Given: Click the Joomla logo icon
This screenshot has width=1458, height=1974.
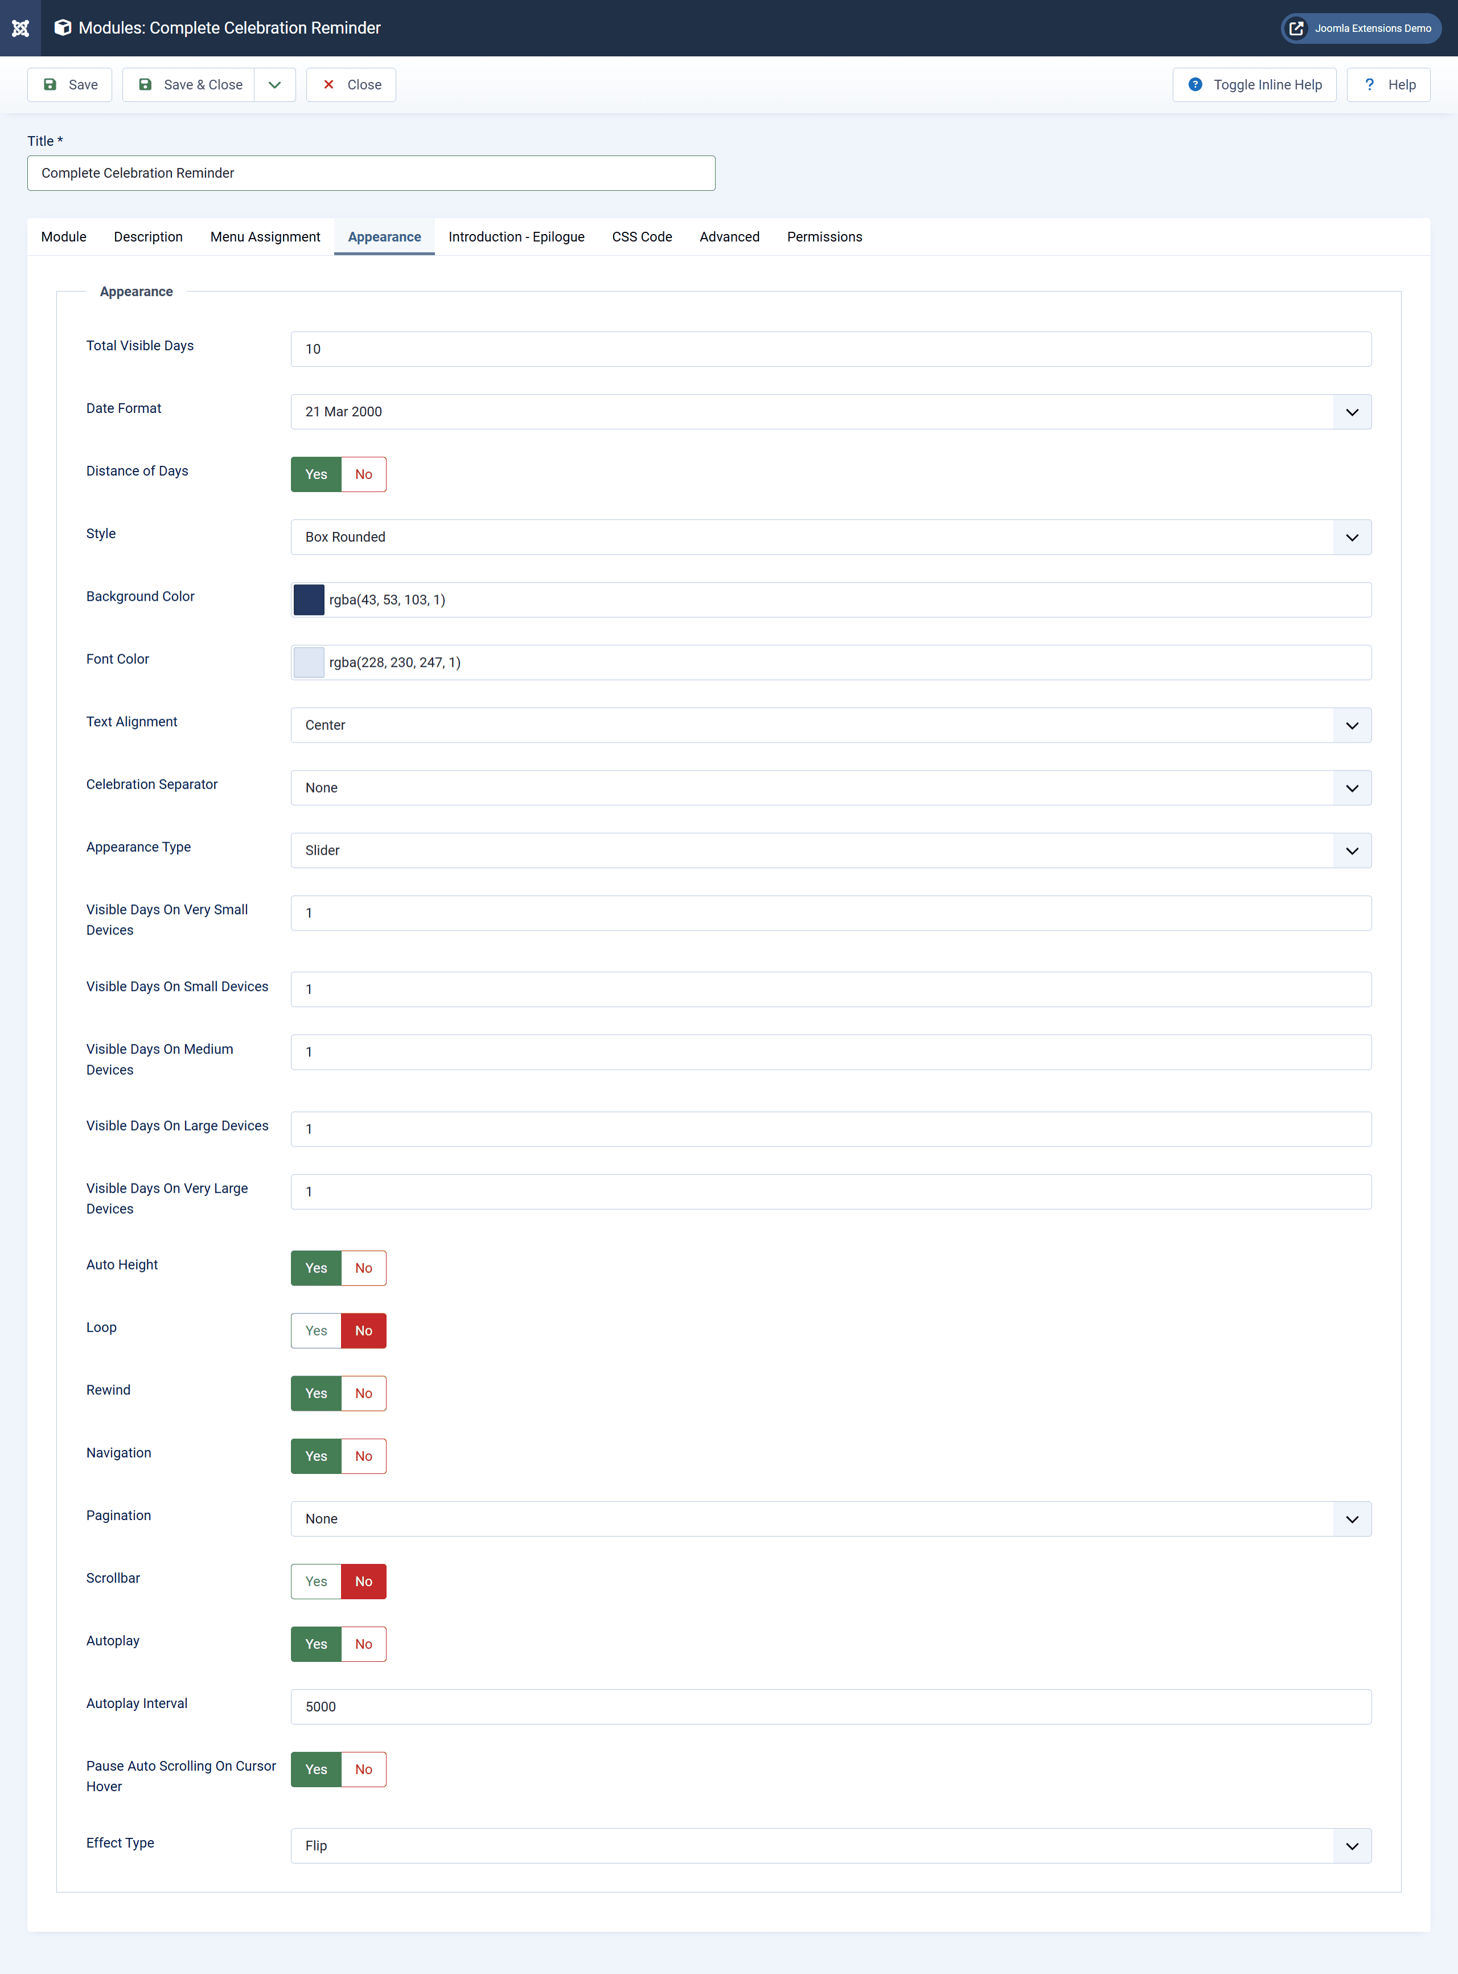Looking at the screenshot, I should coord(20,28).
